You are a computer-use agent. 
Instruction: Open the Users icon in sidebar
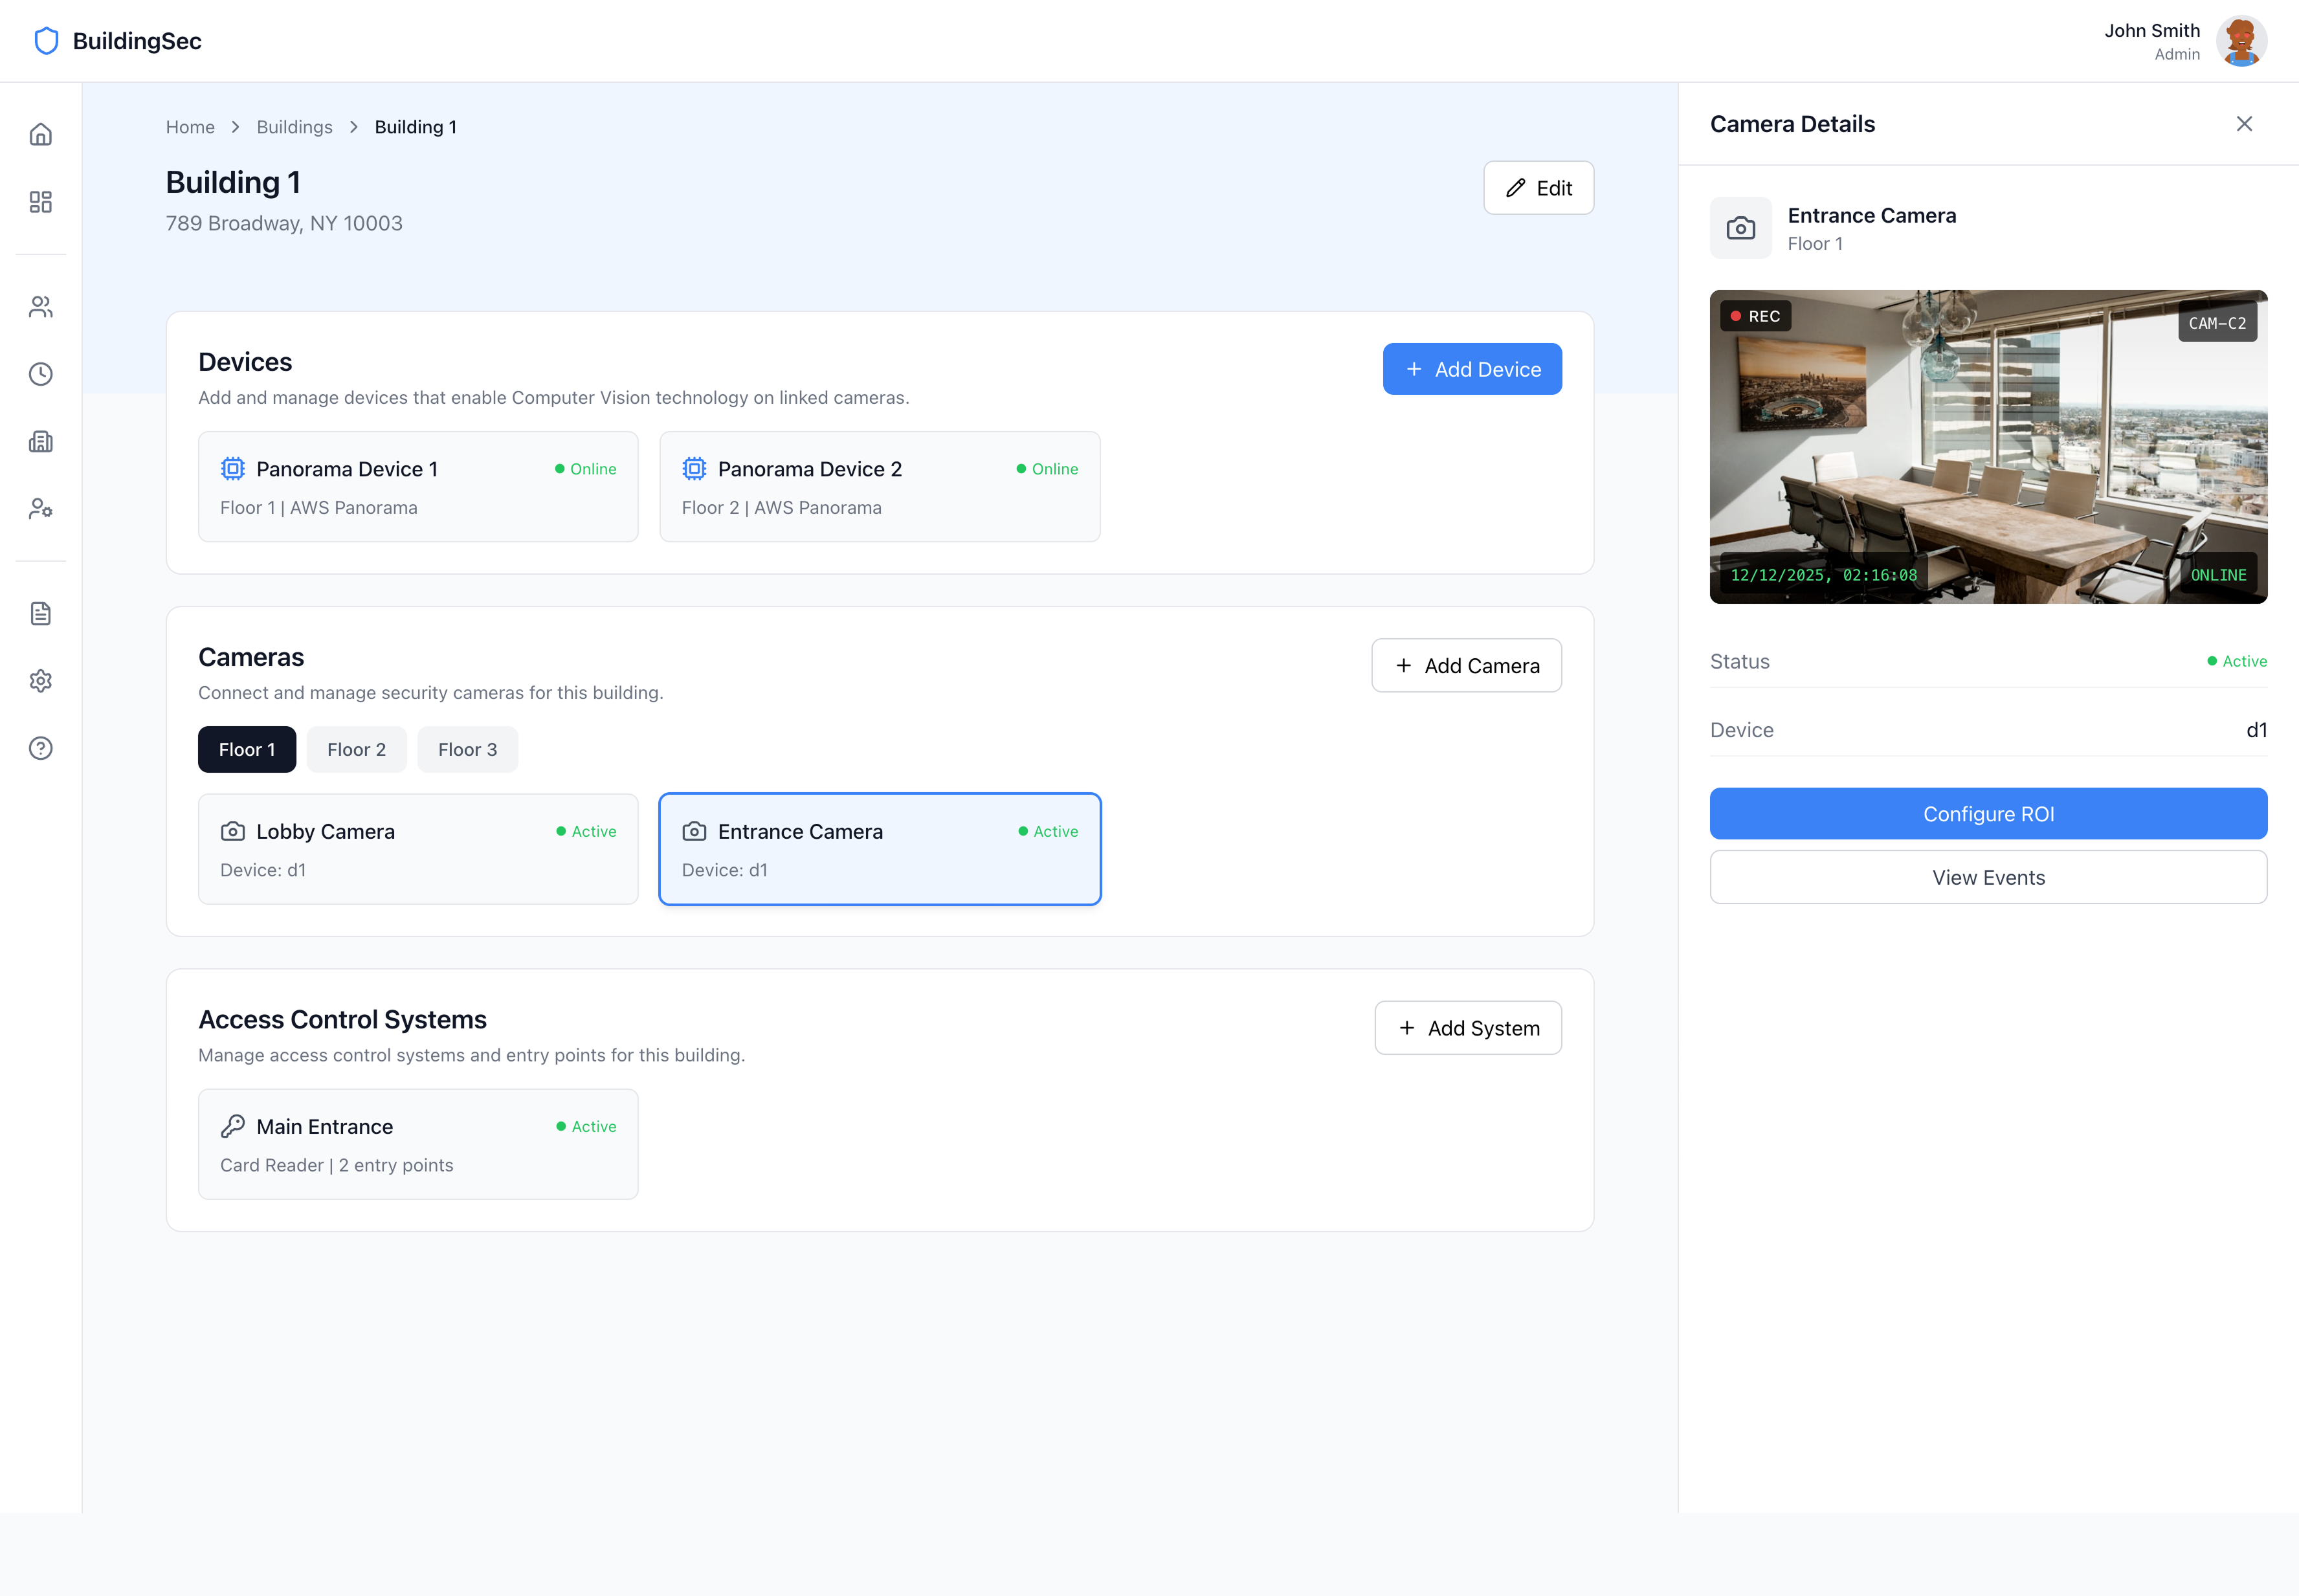pyautogui.click(x=40, y=307)
